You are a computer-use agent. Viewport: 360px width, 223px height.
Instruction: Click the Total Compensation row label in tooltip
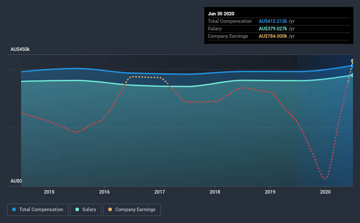point(230,21)
